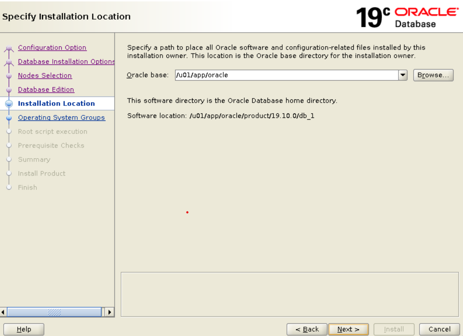The height and width of the screenshot is (336, 463).
Task: Click the Oracle 19c Database logo
Action: [x=407, y=17]
